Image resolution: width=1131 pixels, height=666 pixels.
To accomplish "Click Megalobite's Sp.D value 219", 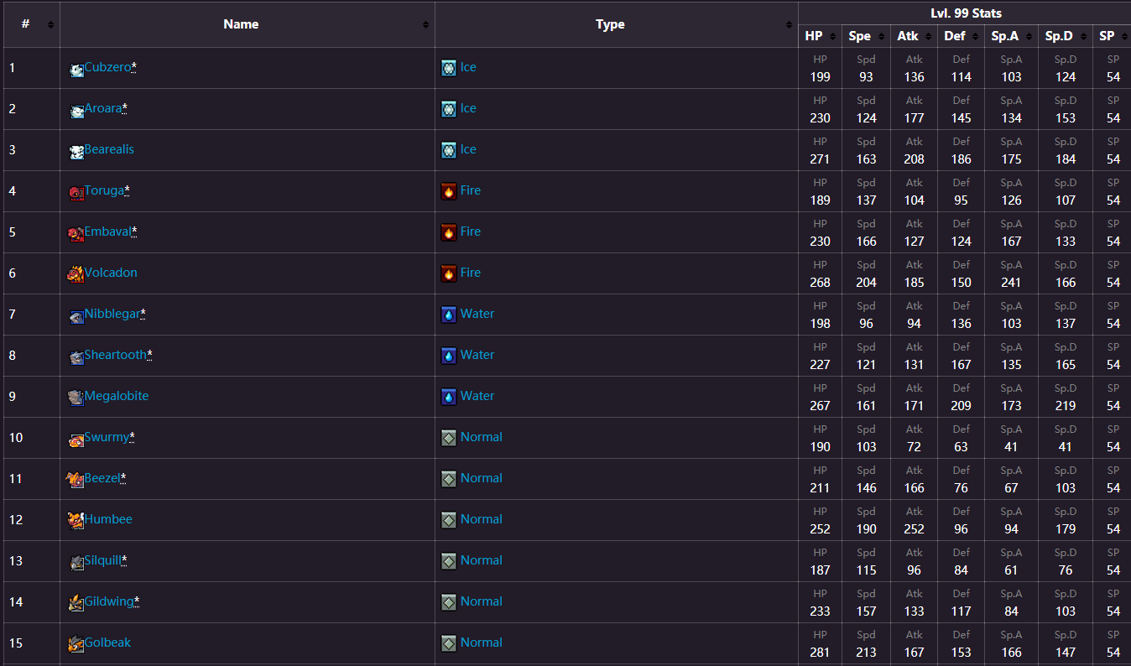I will (1066, 406).
